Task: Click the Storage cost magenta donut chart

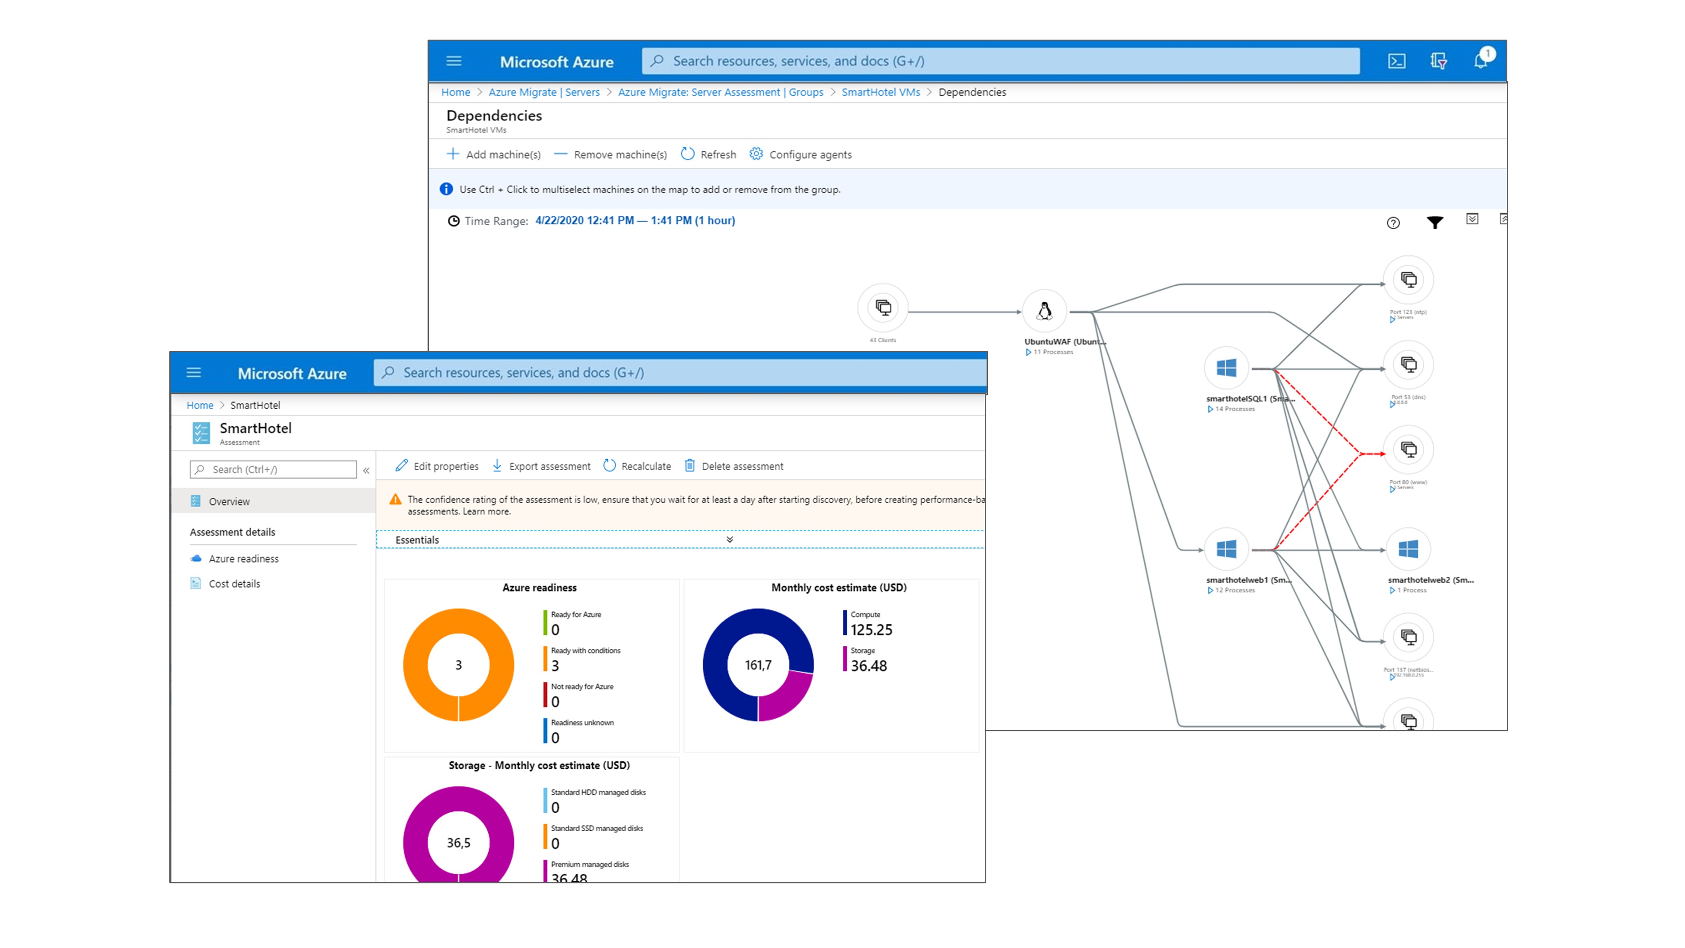Action: [x=458, y=833]
